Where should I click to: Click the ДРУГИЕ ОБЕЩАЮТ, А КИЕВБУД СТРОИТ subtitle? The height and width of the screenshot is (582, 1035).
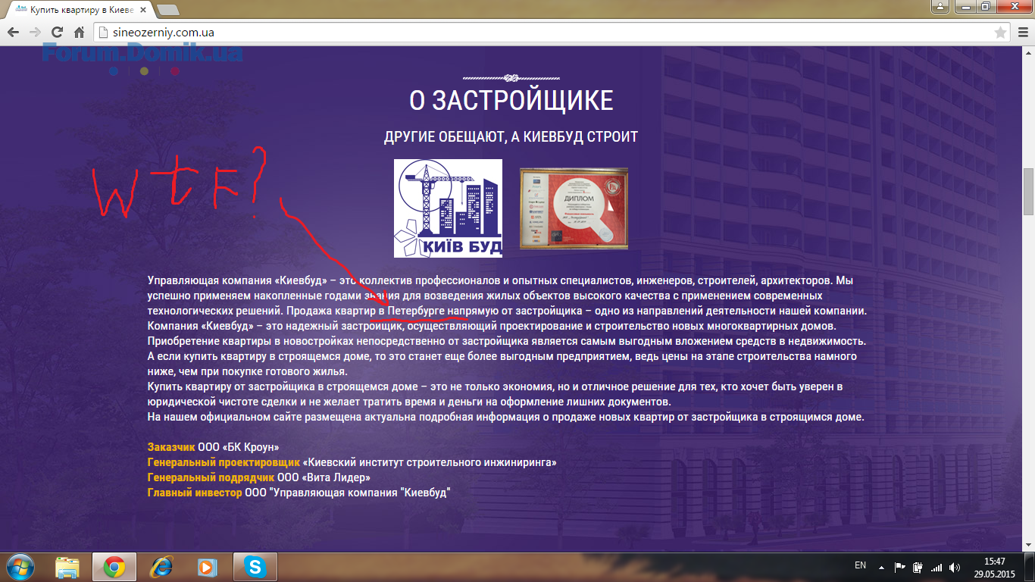[511, 137]
